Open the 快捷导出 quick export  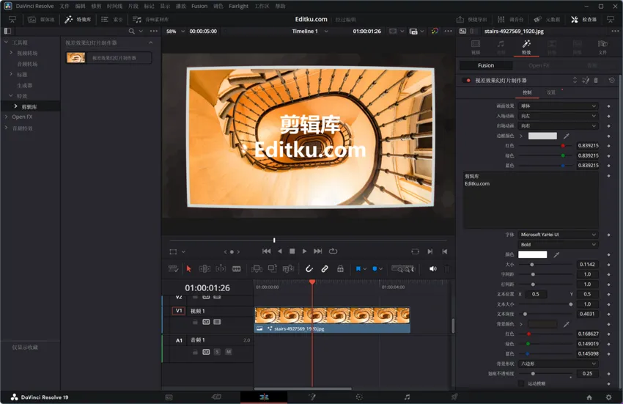pos(471,19)
